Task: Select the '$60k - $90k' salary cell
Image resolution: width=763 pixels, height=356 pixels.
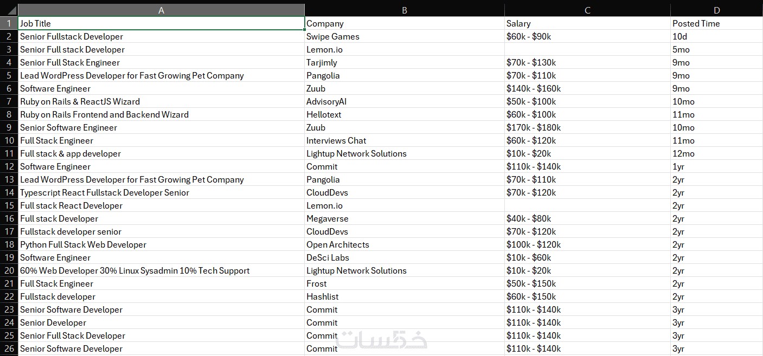Action: (587, 36)
